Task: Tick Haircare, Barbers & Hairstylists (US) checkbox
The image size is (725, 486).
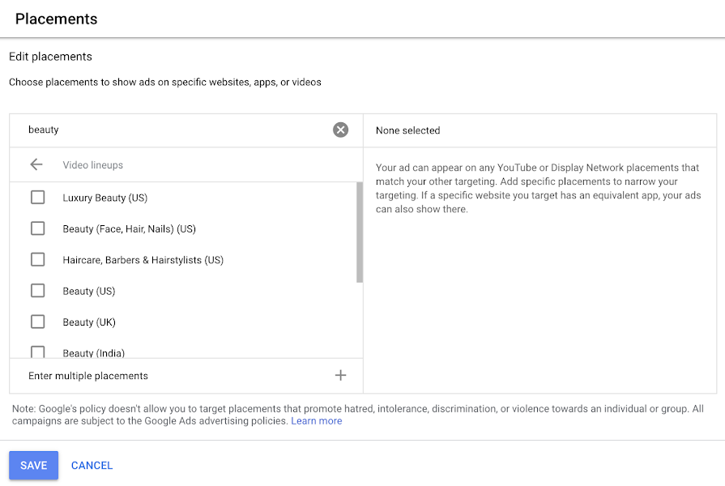Action: [37, 260]
